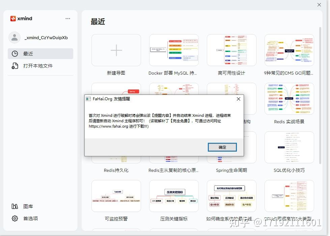Click the Spring生命周期 label
330x236 pixels.
[x=231, y=170]
